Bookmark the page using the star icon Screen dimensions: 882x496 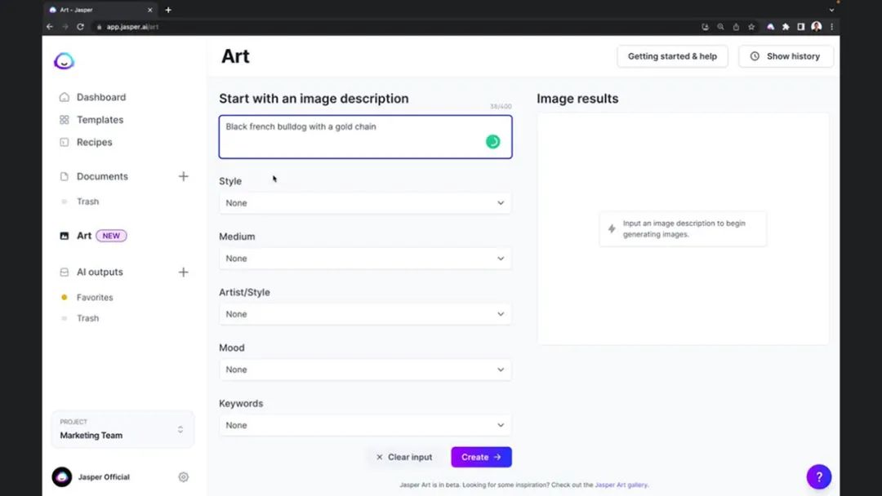[x=751, y=26]
